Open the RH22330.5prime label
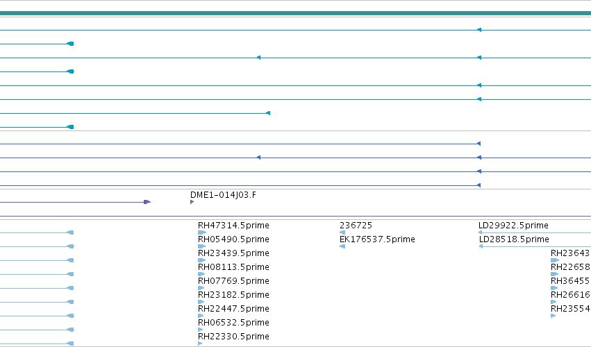Viewport: 591px width, 347px height. tap(233, 337)
